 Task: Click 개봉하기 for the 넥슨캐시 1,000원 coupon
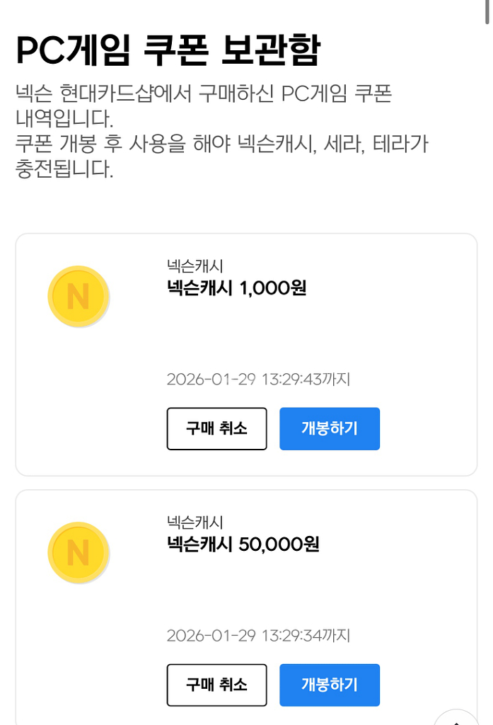click(330, 428)
